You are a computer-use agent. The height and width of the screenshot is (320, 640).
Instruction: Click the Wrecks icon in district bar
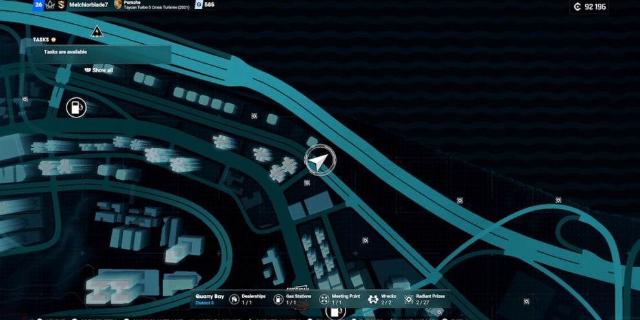[x=373, y=299]
